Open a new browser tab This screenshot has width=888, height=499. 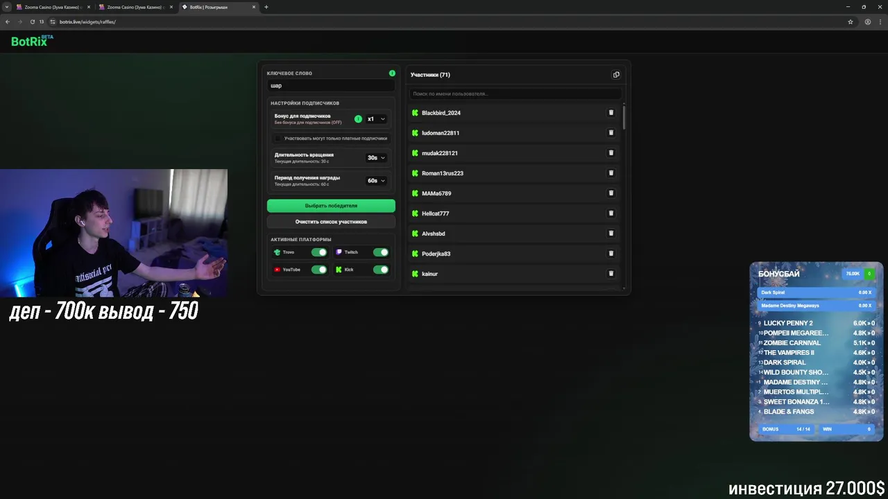point(266,7)
